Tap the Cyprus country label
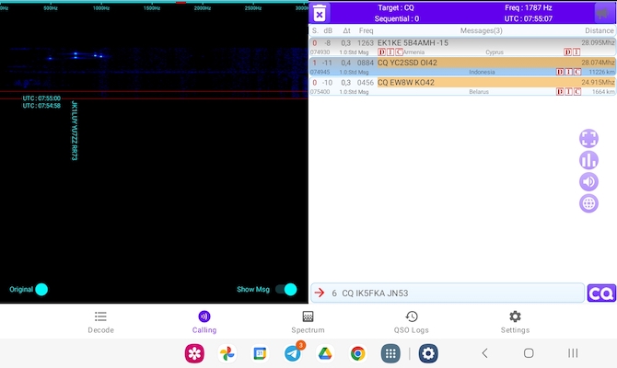The width and height of the screenshot is (617, 368). [x=495, y=52]
